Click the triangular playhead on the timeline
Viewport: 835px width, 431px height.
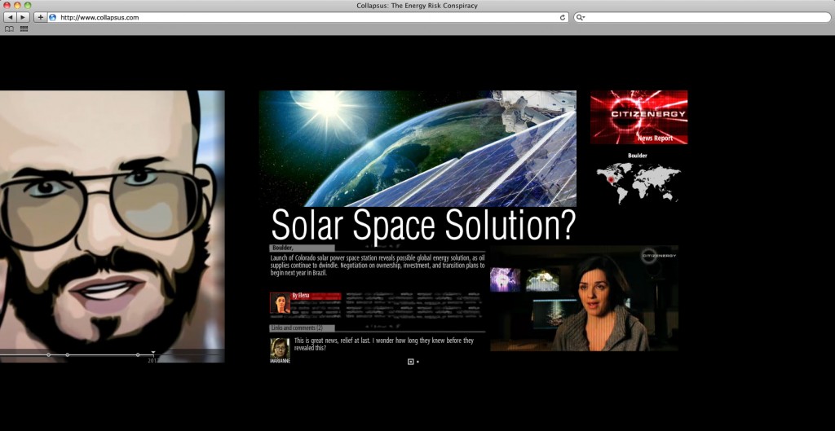(x=153, y=354)
